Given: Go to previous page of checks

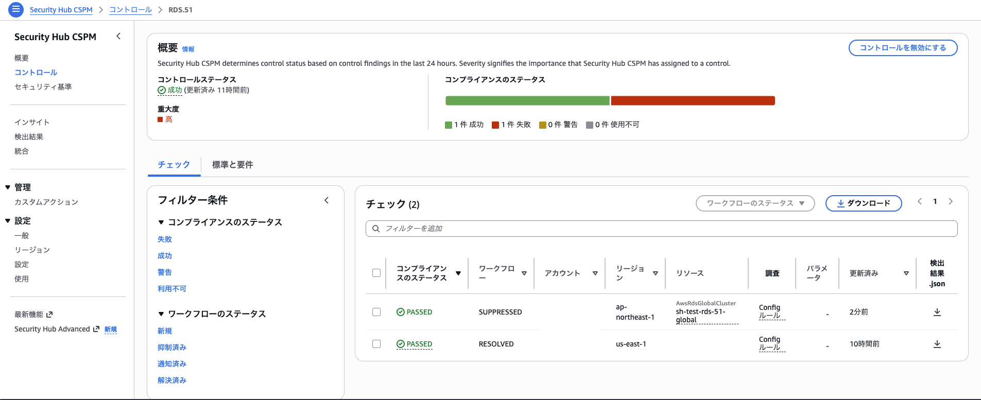Looking at the screenshot, I should point(920,201).
